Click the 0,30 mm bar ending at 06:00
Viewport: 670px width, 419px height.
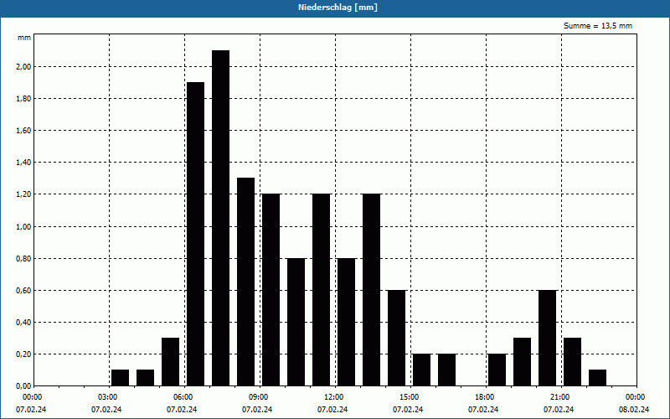[171, 362]
